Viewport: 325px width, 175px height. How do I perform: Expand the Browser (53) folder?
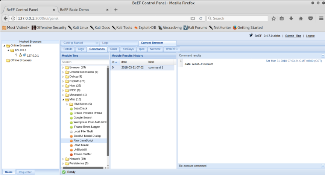point(63,67)
